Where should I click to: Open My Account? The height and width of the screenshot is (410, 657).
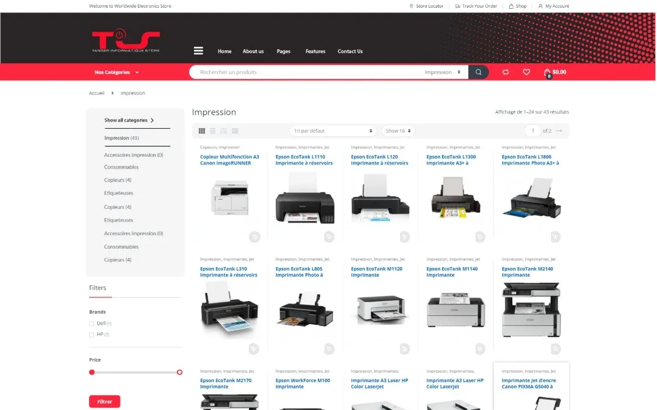[553, 6]
